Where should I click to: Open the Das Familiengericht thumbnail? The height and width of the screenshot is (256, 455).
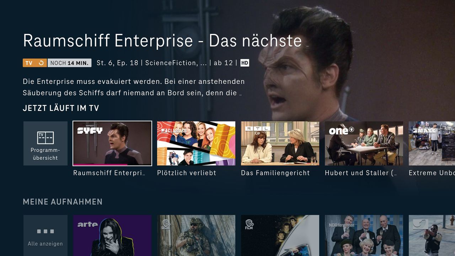coord(280,143)
